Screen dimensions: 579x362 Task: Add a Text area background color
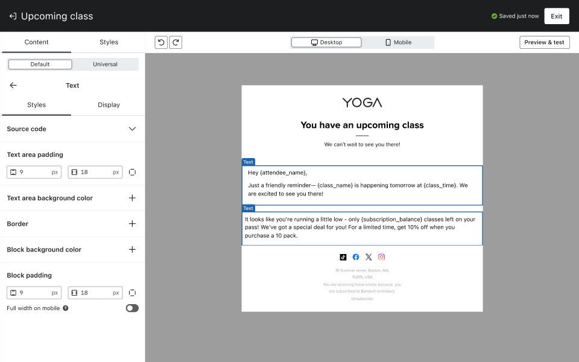(x=132, y=198)
